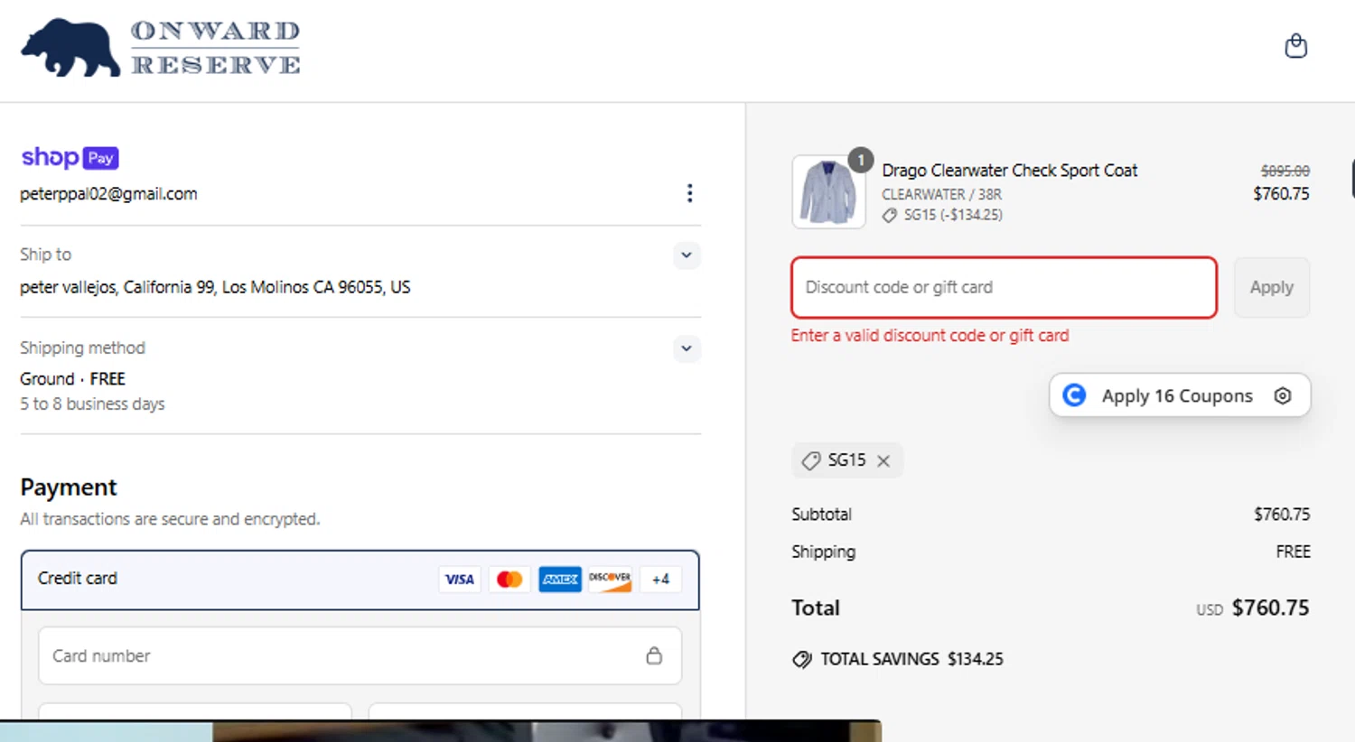The height and width of the screenshot is (742, 1355).
Task: Click the shipping address text line
Action: point(215,287)
